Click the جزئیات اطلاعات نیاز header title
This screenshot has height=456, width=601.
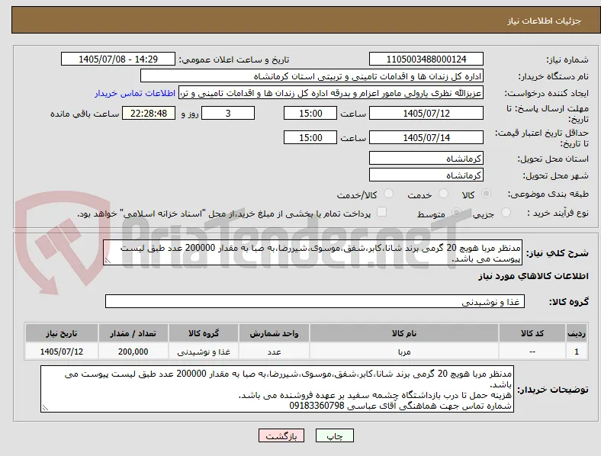[x=545, y=21]
